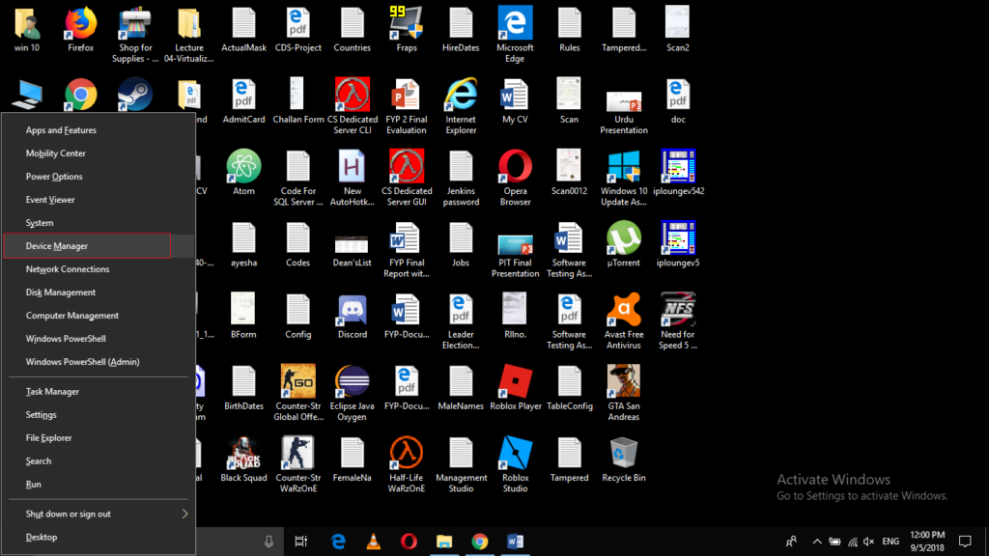Show hidden system tray icons
The image size is (989, 556).
click(817, 542)
